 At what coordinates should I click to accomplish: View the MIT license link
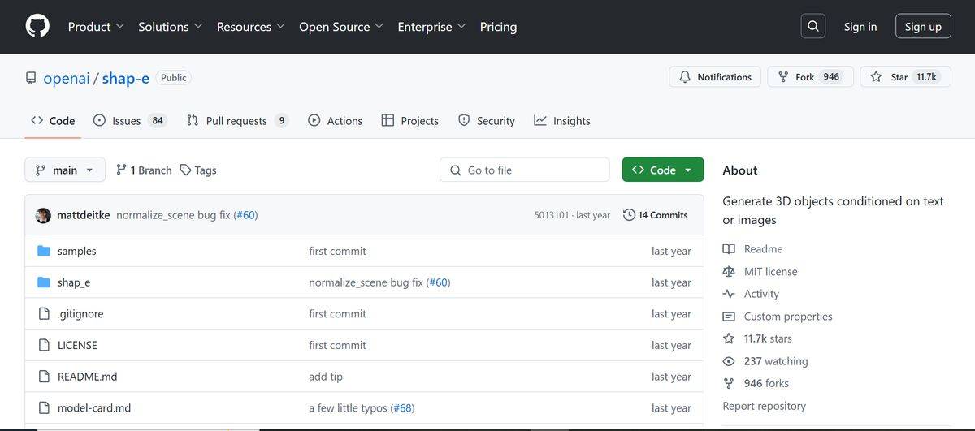click(770, 271)
